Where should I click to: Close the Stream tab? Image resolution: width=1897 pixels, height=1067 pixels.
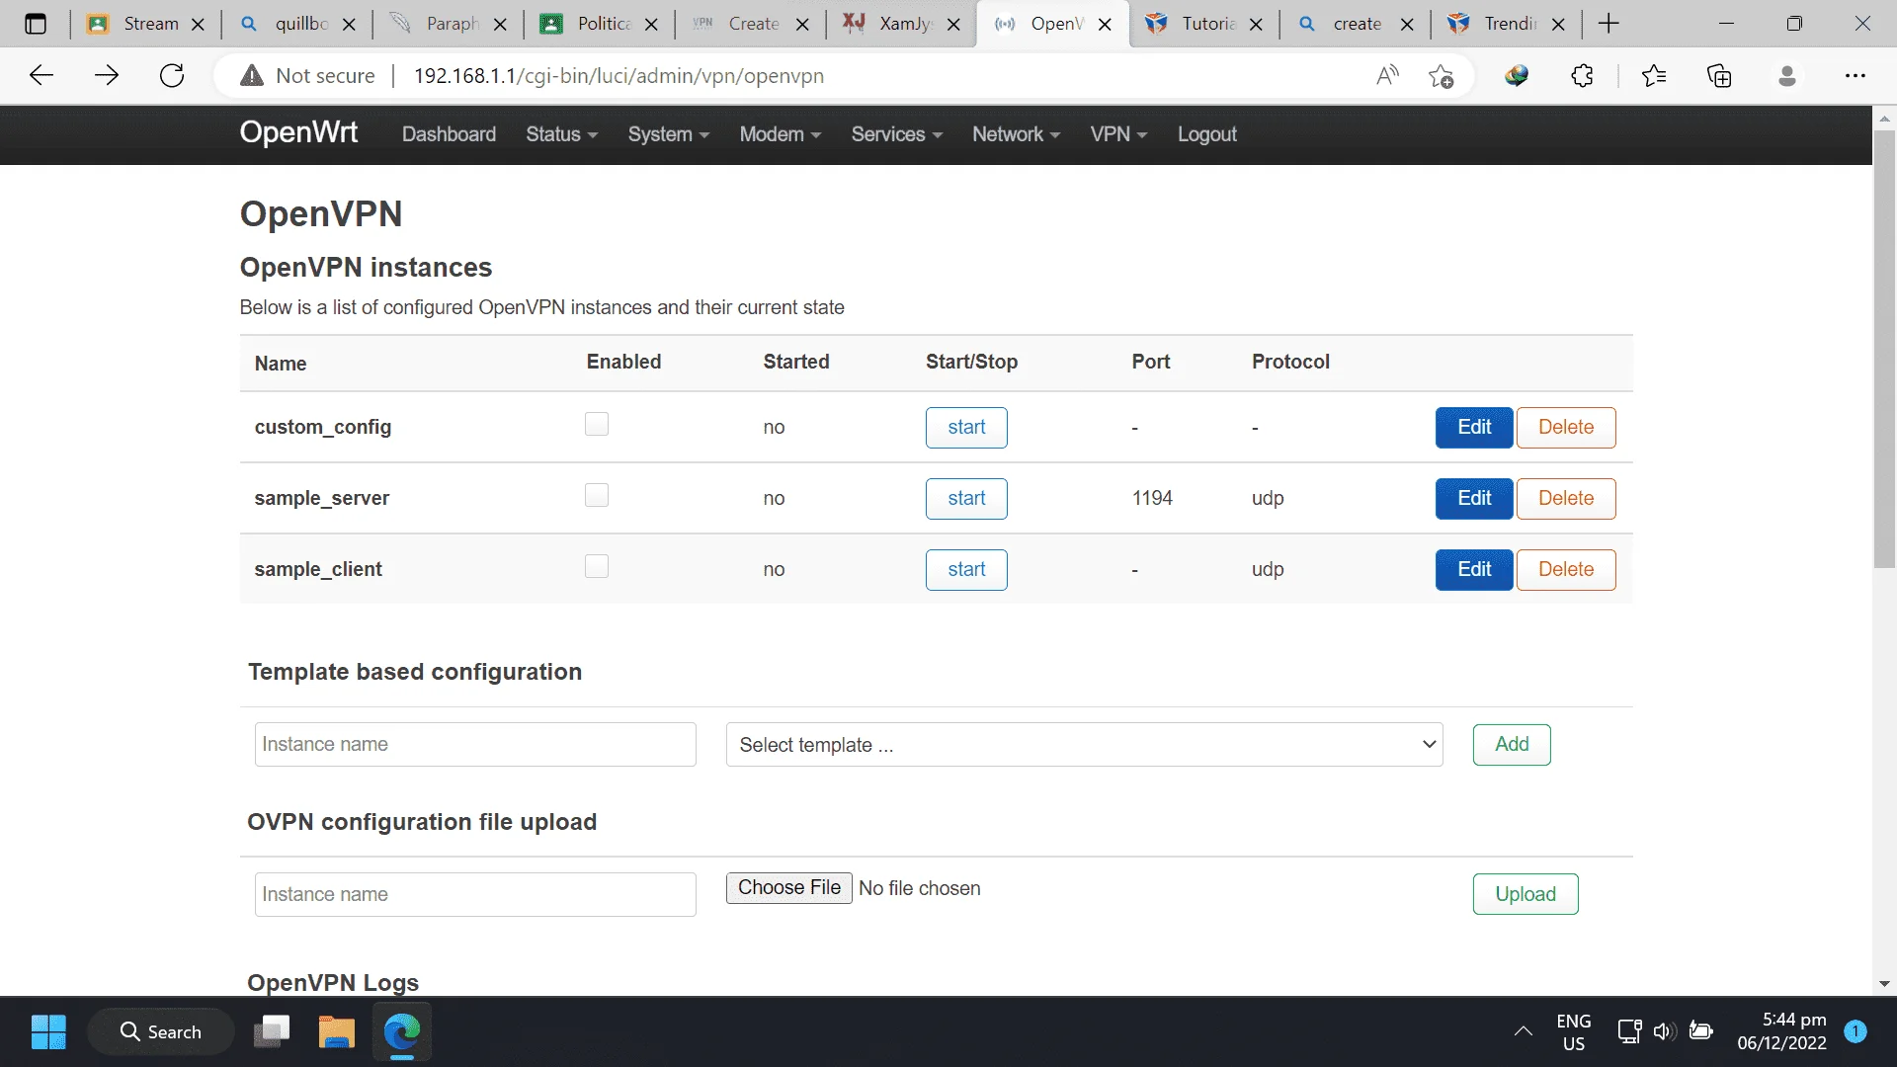click(198, 25)
